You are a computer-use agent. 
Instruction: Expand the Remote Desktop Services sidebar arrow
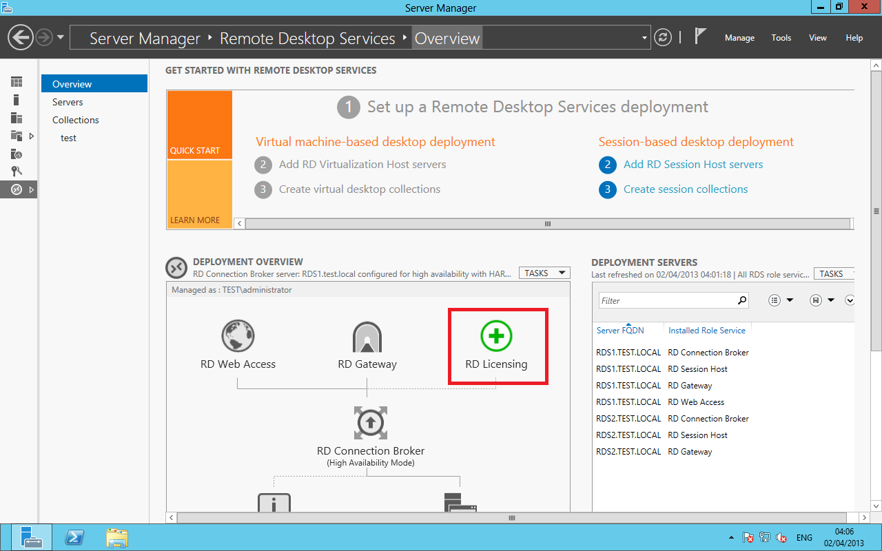pos(32,189)
